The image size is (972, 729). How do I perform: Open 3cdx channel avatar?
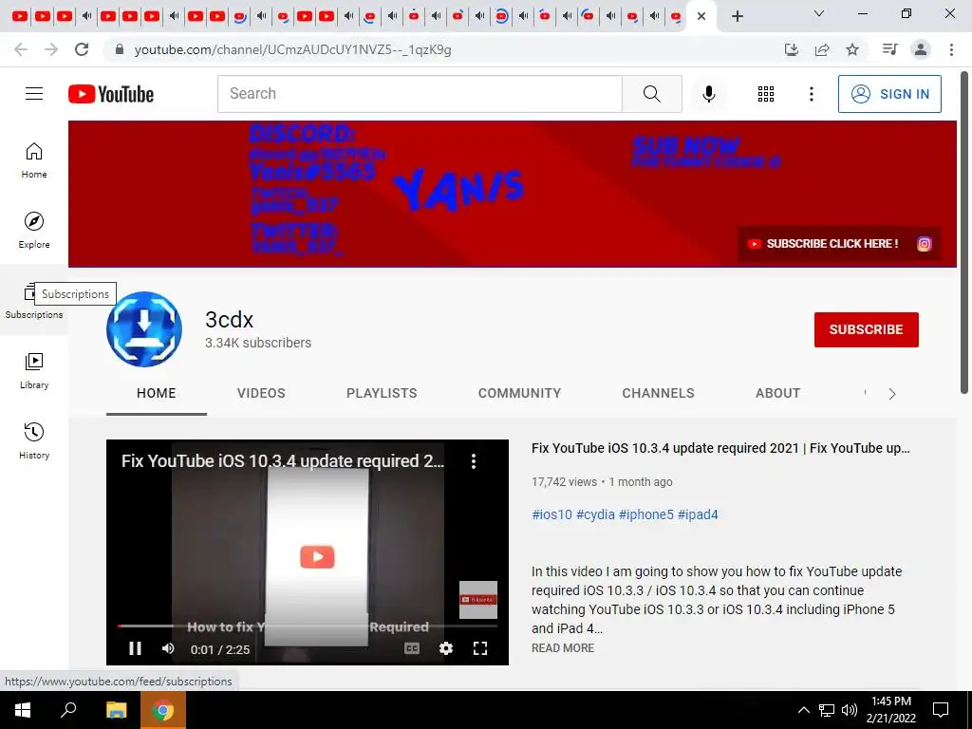click(x=144, y=329)
